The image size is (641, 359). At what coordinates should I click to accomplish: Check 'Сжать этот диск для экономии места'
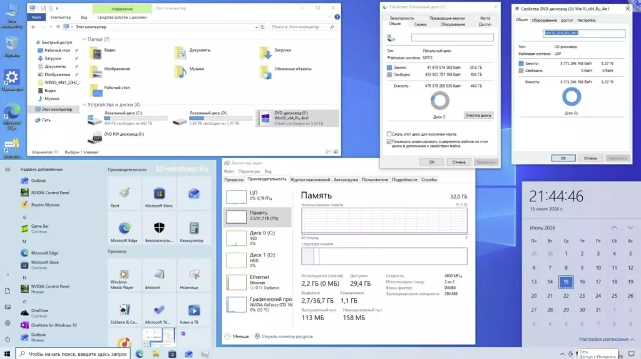389,134
